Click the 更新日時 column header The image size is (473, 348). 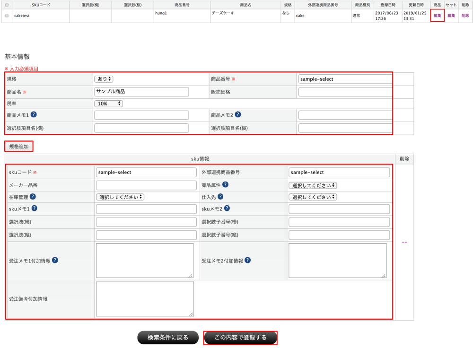coord(416,5)
